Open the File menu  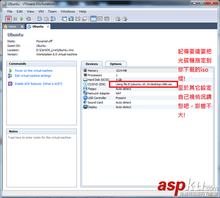tap(10, 11)
